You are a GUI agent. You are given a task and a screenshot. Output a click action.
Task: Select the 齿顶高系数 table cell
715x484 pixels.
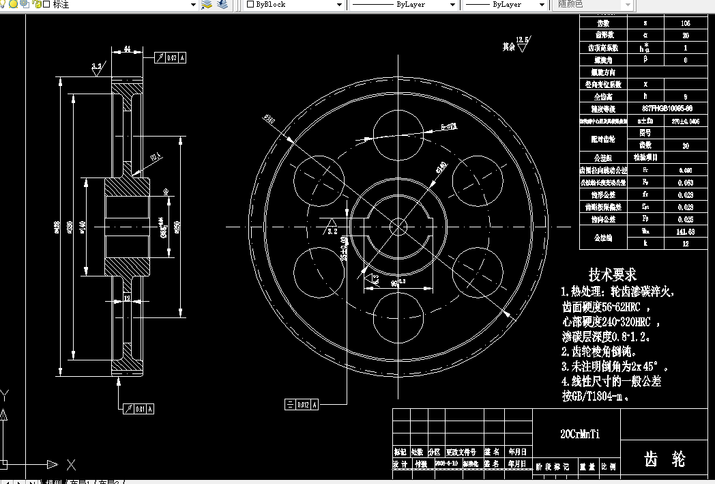coord(604,47)
